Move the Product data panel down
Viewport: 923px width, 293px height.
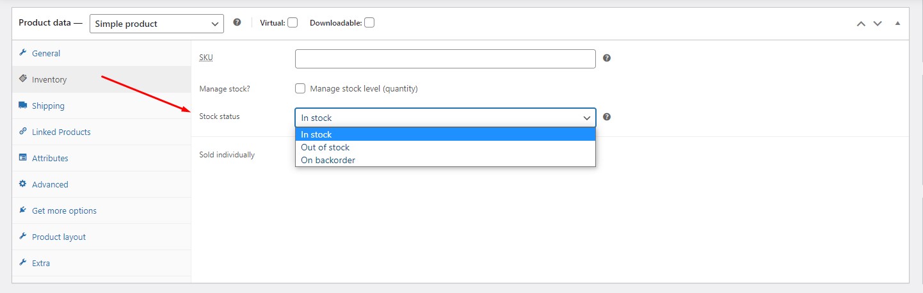878,24
